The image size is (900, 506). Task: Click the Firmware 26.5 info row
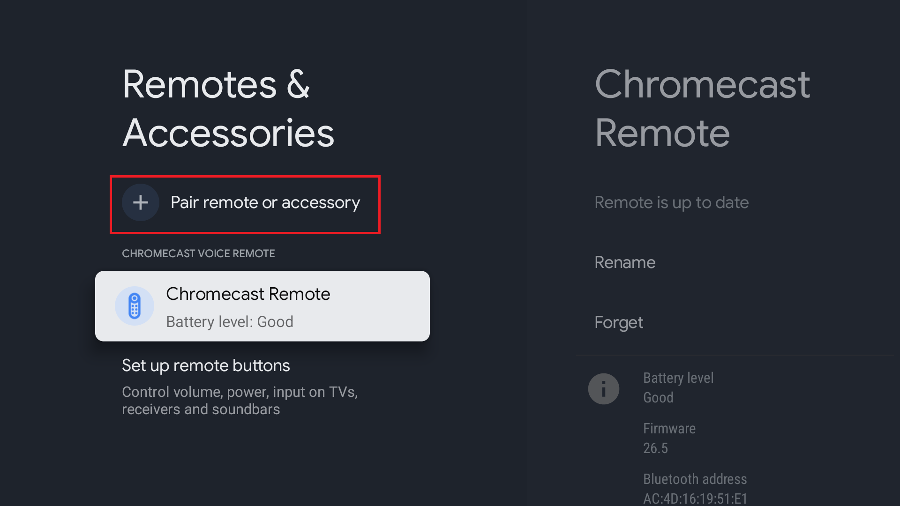tap(669, 438)
